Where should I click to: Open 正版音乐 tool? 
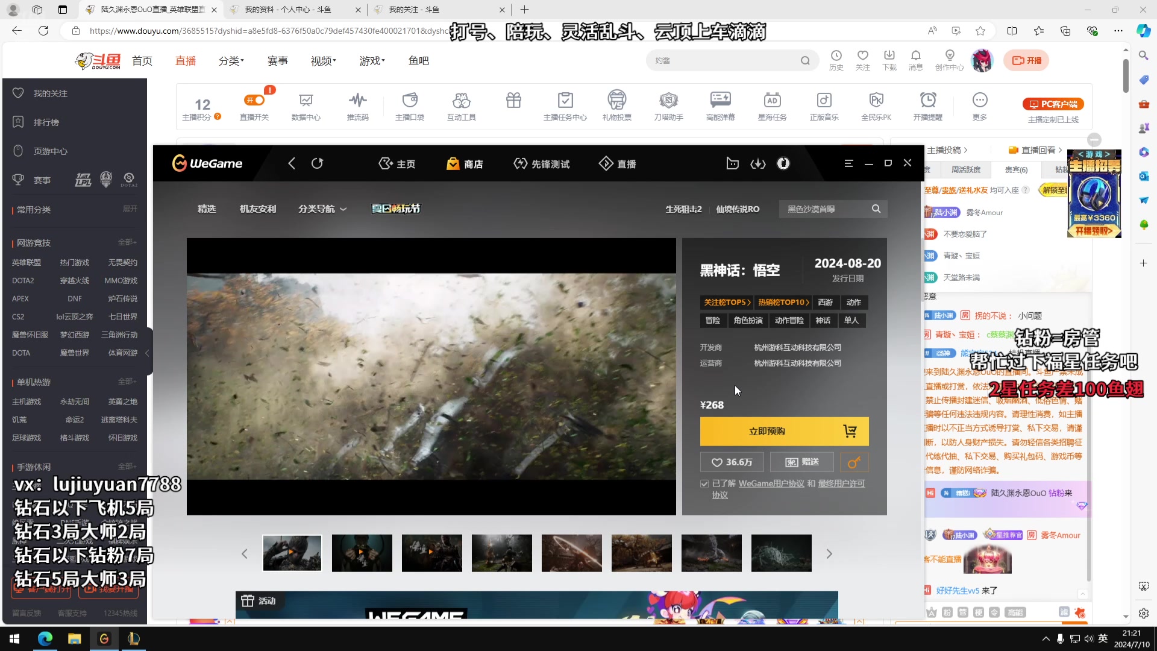[824, 106]
